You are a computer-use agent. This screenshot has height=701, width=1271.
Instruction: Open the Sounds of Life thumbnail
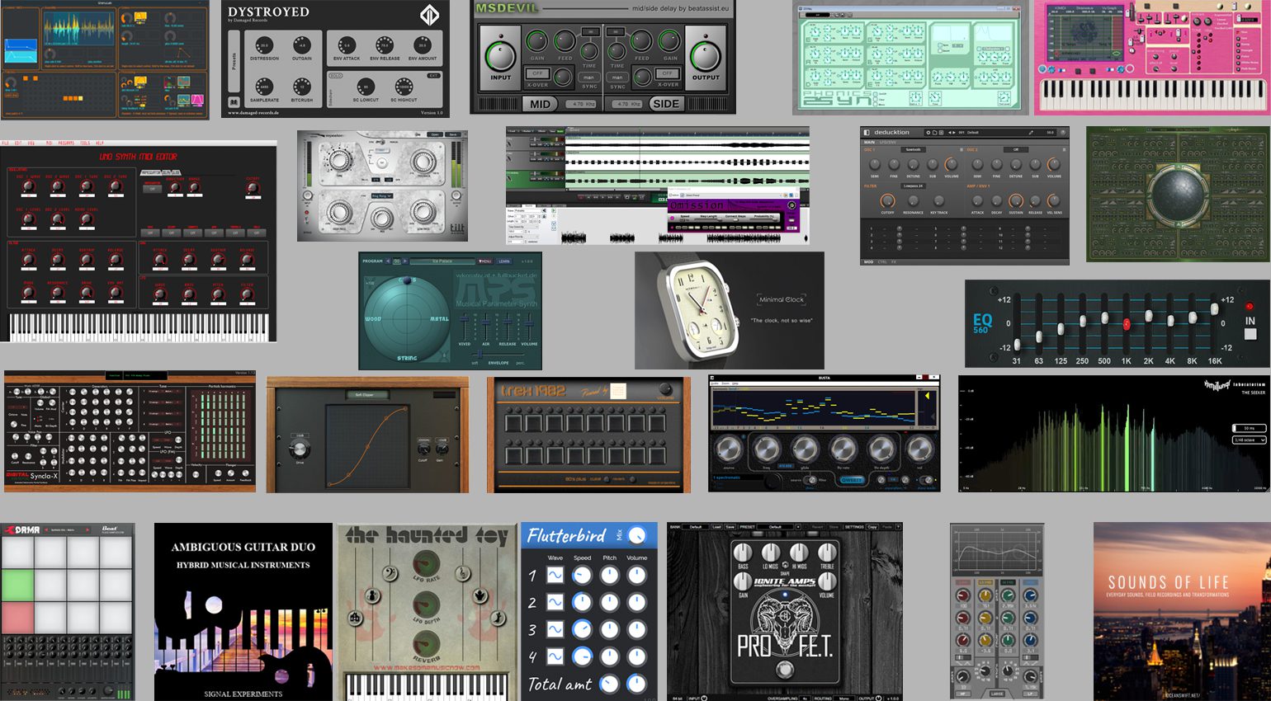click(x=1182, y=611)
